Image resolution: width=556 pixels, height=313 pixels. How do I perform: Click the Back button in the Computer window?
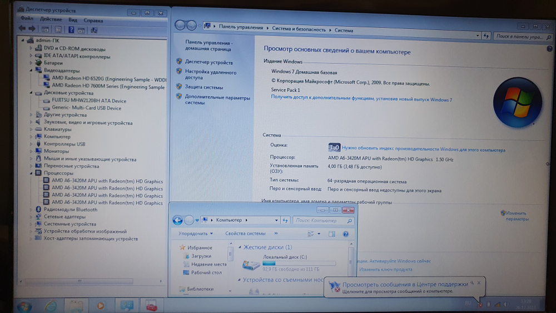(178, 220)
